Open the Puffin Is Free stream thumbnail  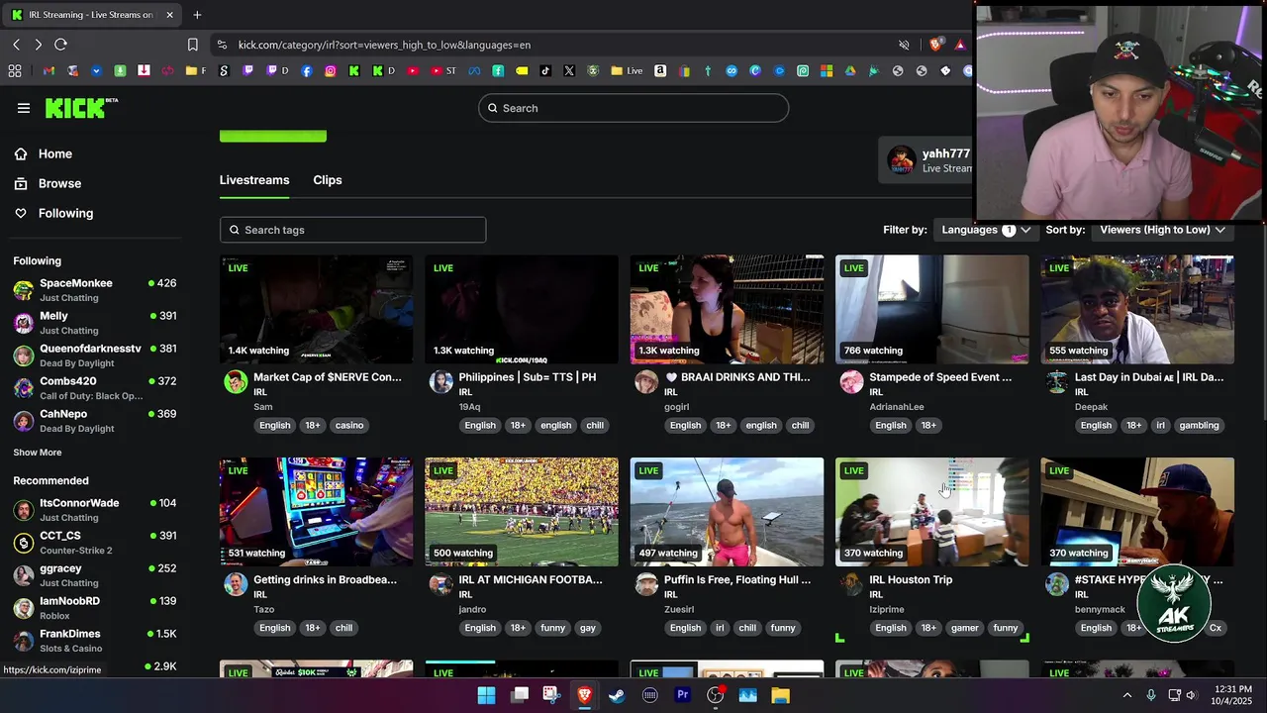pyautogui.click(x=727, y=512)
